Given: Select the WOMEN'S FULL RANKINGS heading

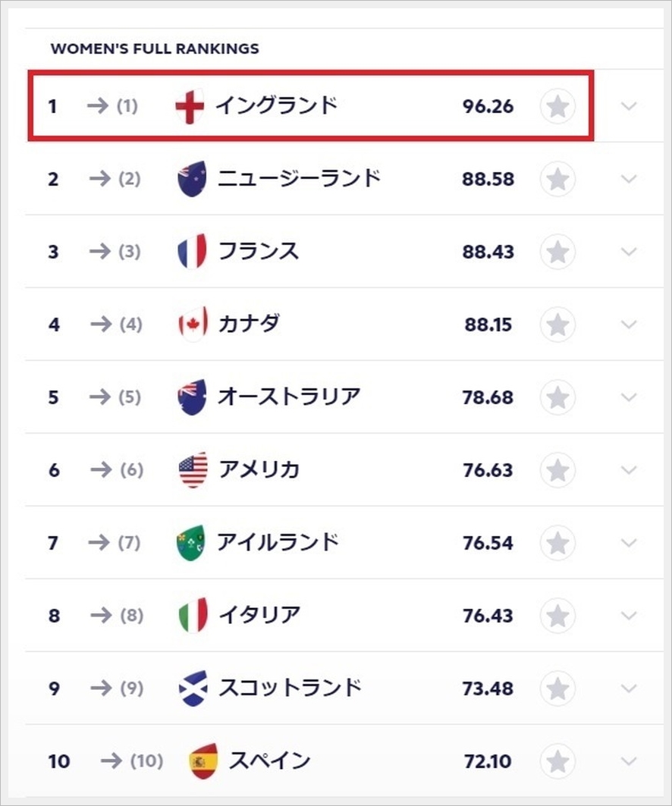Looking at the screenshot, I should pos(155,49).
